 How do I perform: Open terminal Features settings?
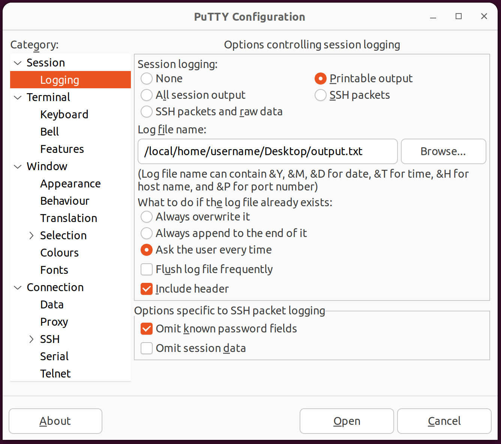click(62, 149)
